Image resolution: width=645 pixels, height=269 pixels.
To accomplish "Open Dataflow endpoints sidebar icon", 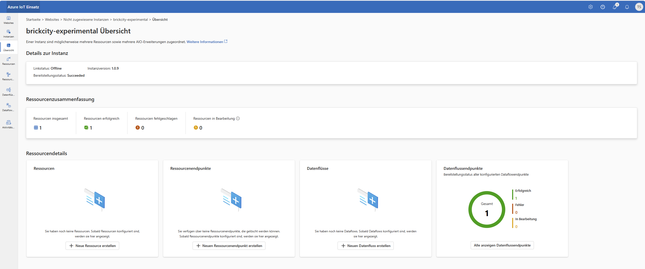I will [x=9, y=107].
